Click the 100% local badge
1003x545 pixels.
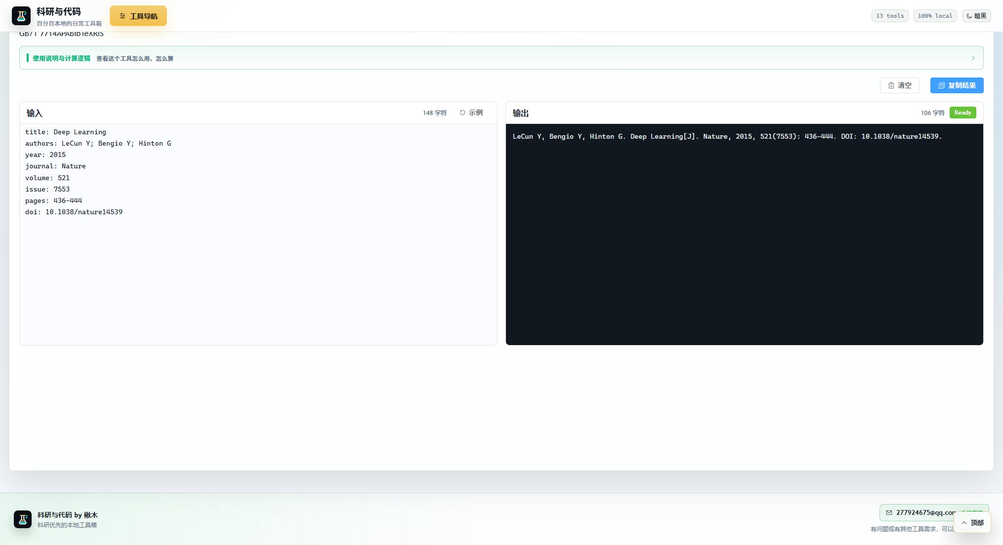click(x=935, y=16)
